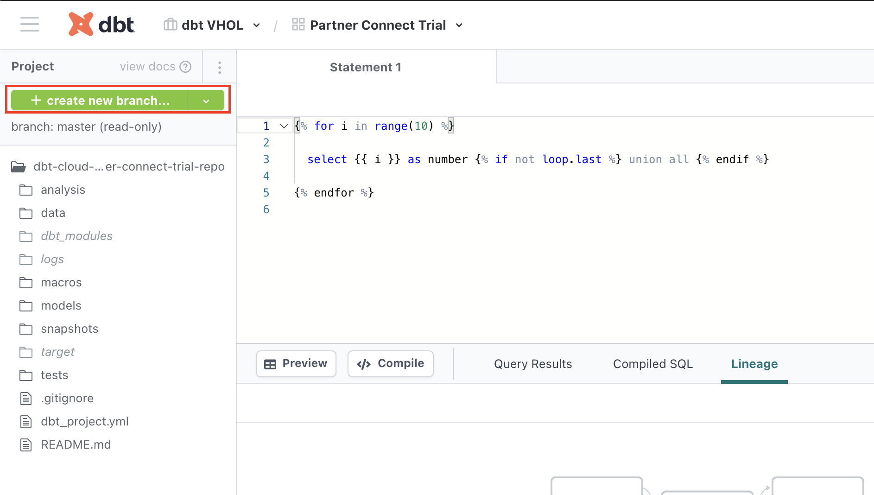Expand the dbt VHOL project dropdown
The width and height of the screenshot is (874, 495).
pyautogui.click(x=257, y=25)
